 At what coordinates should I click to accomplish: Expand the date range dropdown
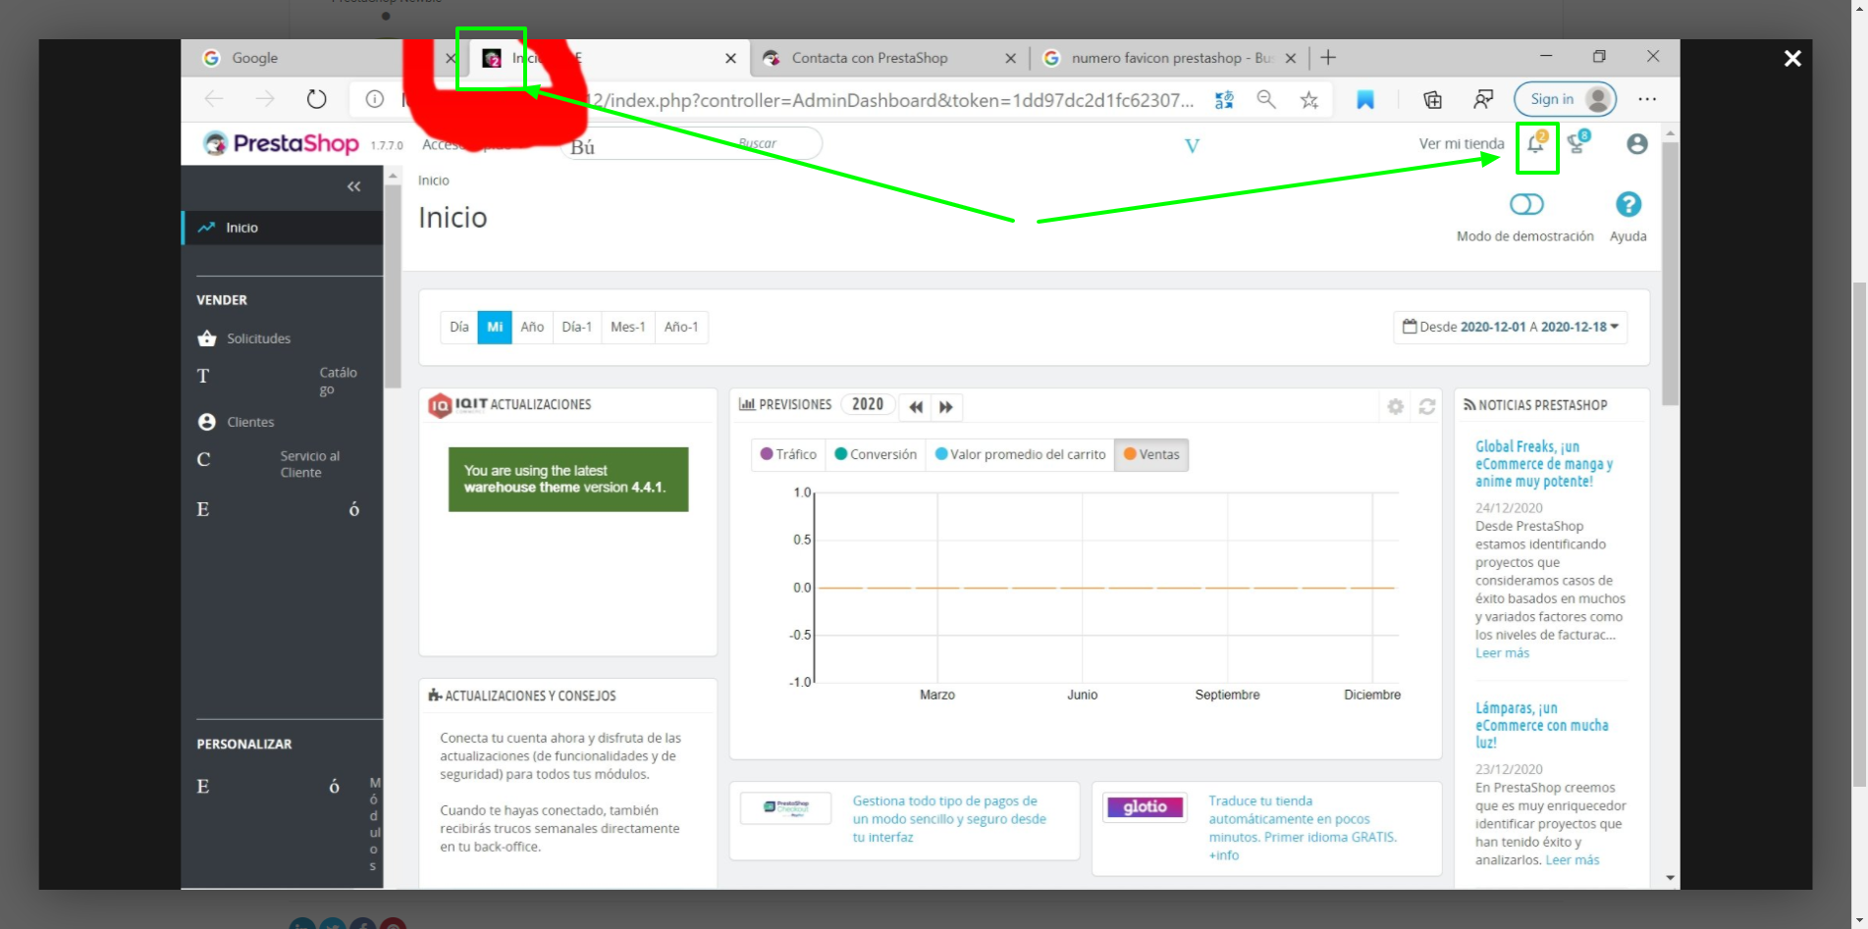1511,327
